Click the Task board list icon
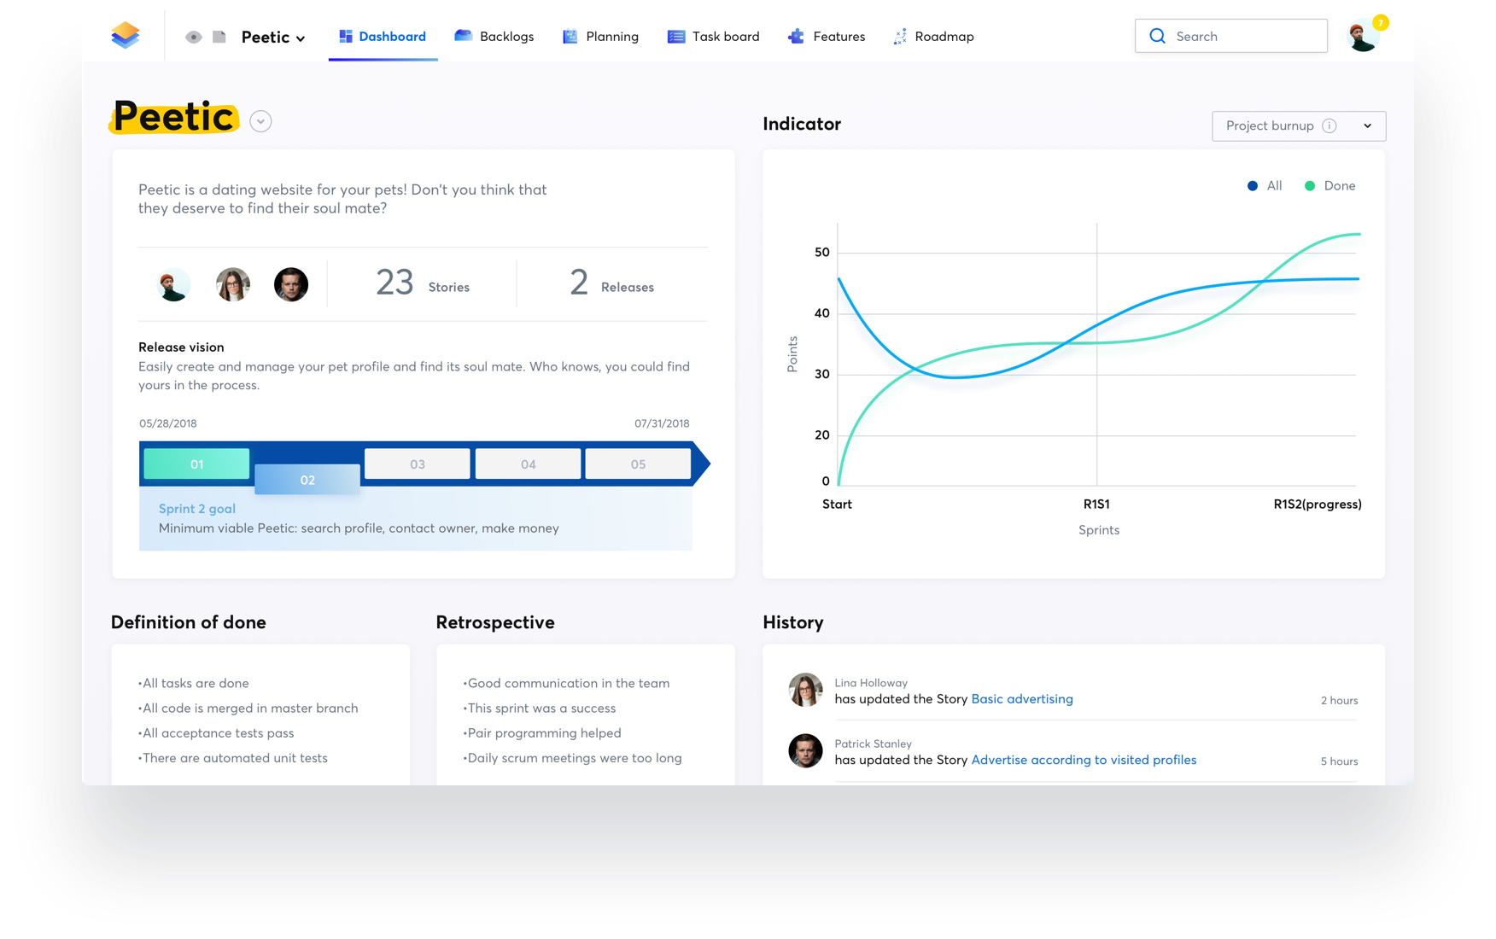This screenshot has width=1496, height=939. point(676,37)
